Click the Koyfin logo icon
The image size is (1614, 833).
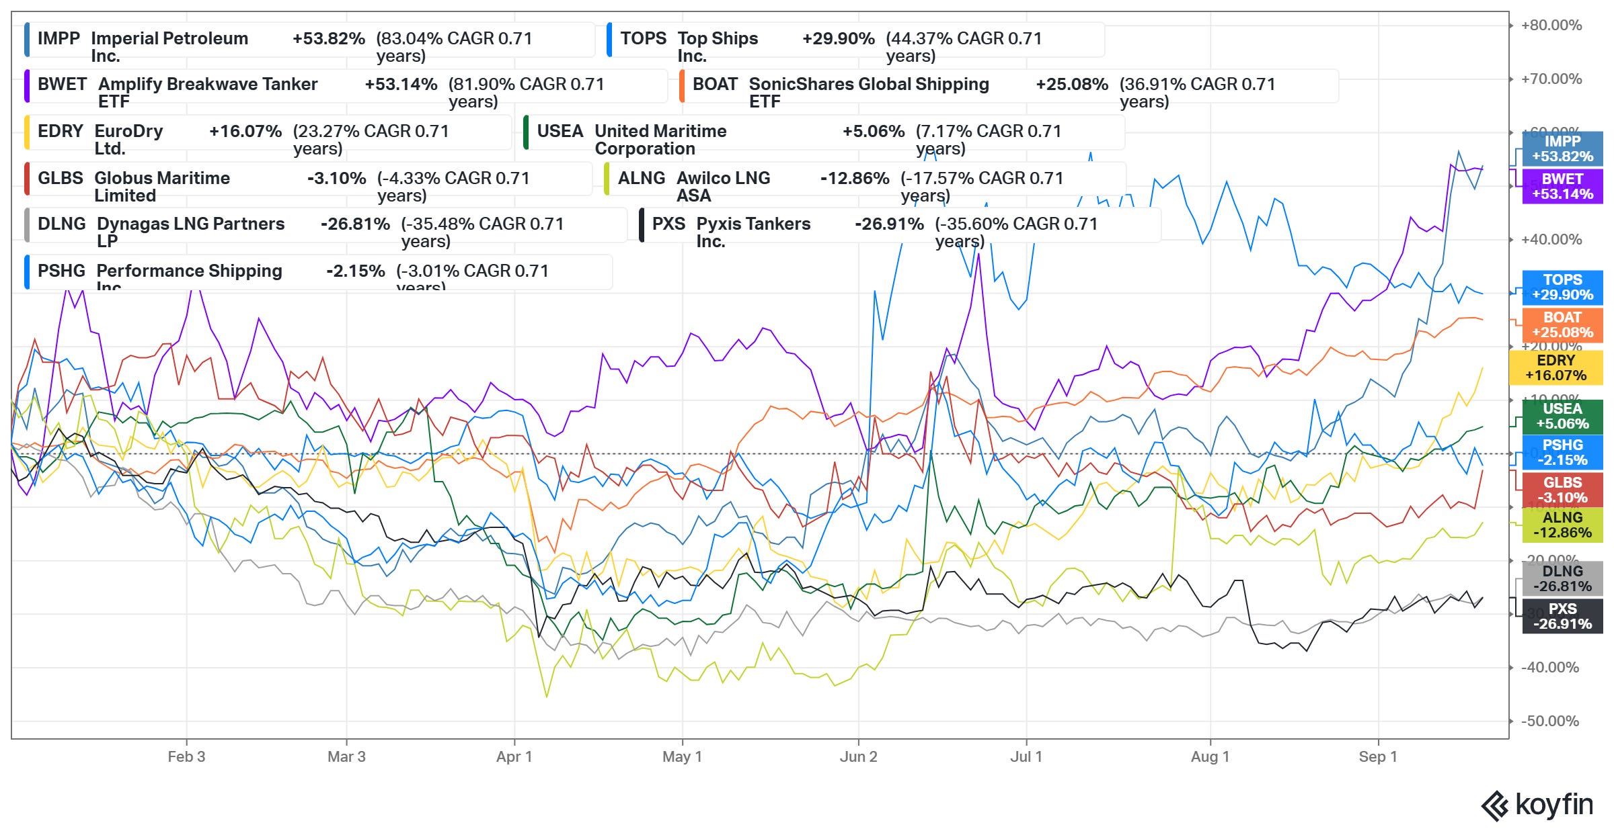point(1494,805)
